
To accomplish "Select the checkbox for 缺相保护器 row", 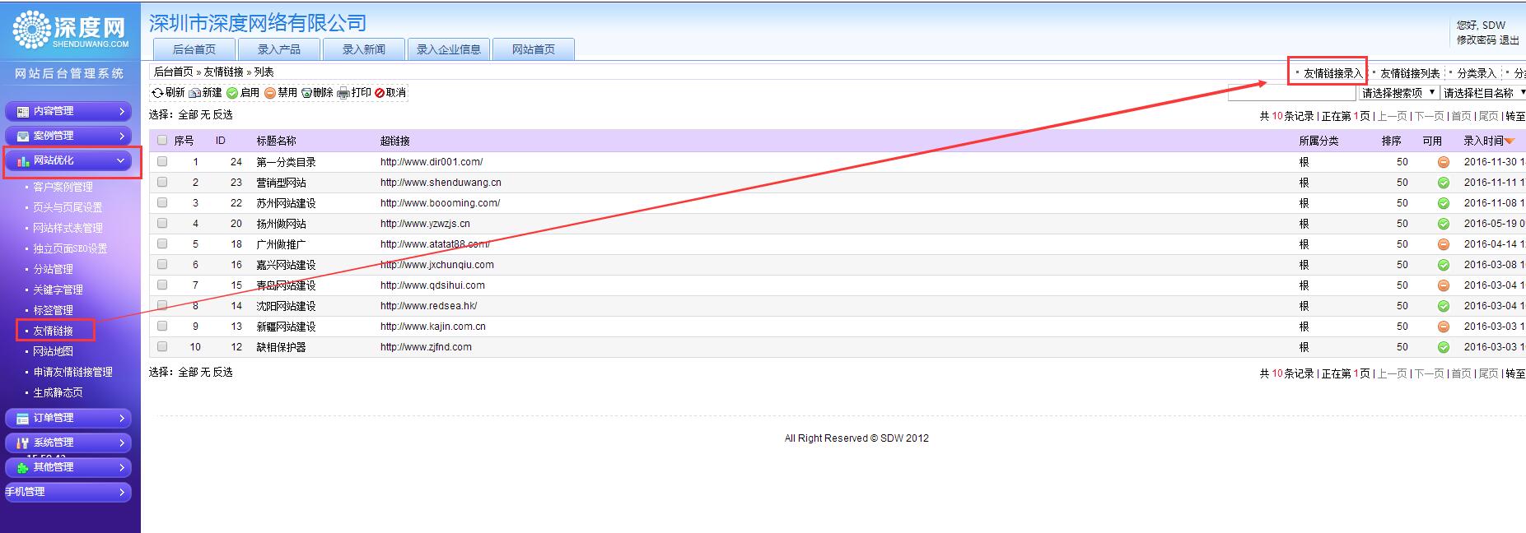I will click(162, 347).
